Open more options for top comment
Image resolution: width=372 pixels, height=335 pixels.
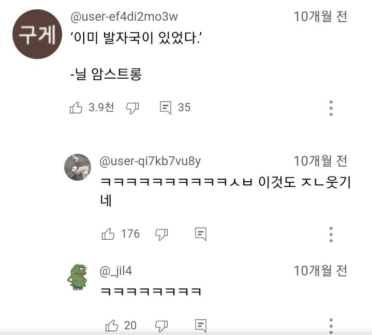(331, 108)
